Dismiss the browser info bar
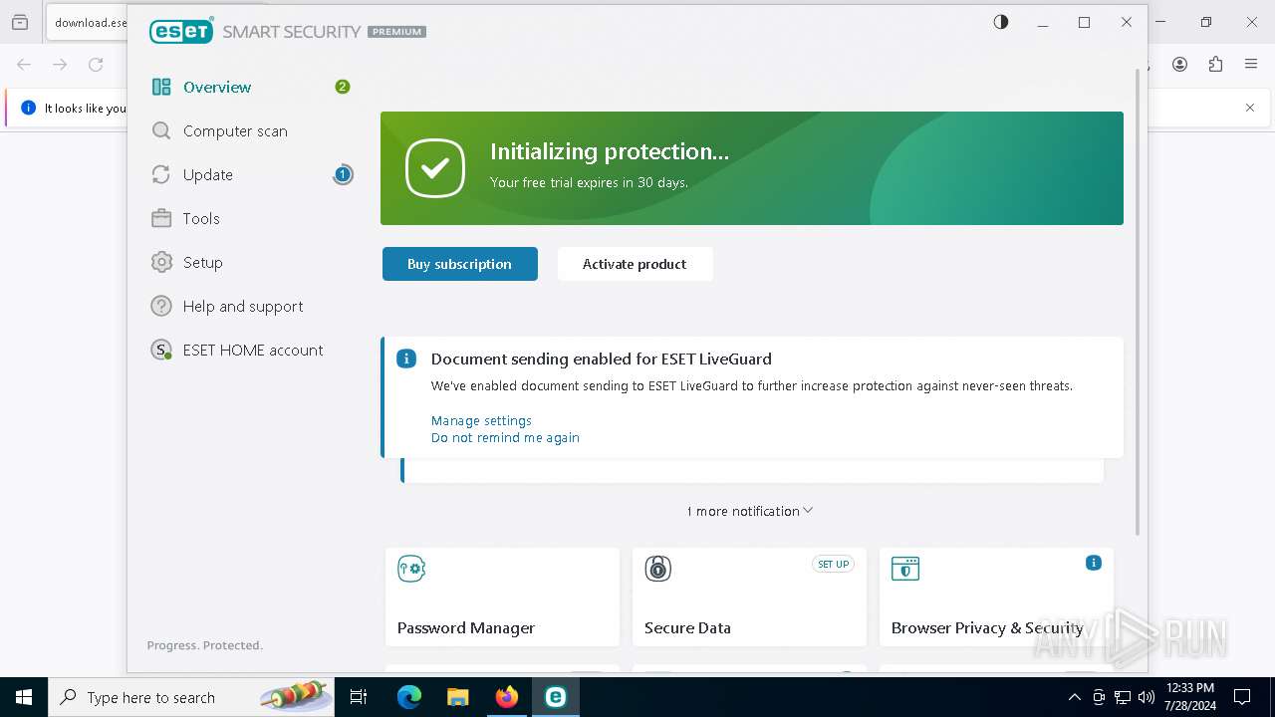The image size is (1275, 717). pos(1250,108)
